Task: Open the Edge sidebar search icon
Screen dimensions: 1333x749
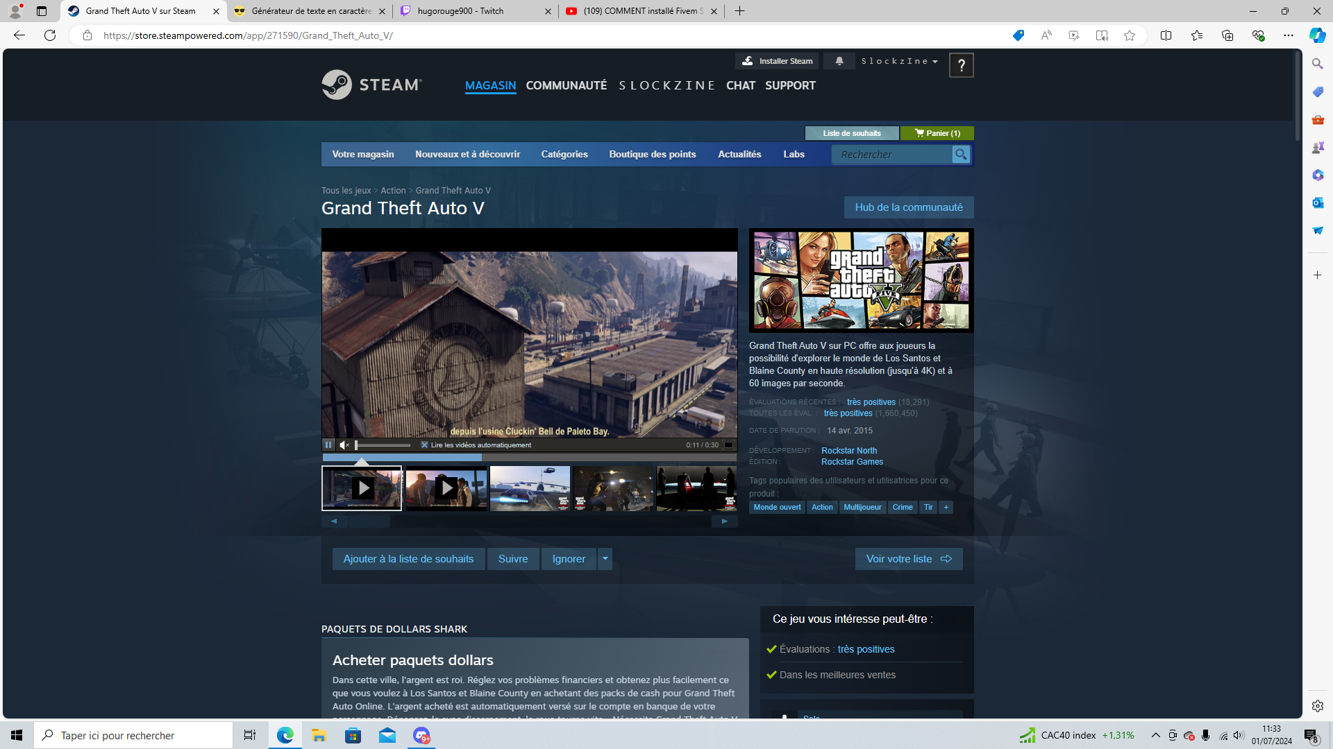Action: pos(1317,64)
